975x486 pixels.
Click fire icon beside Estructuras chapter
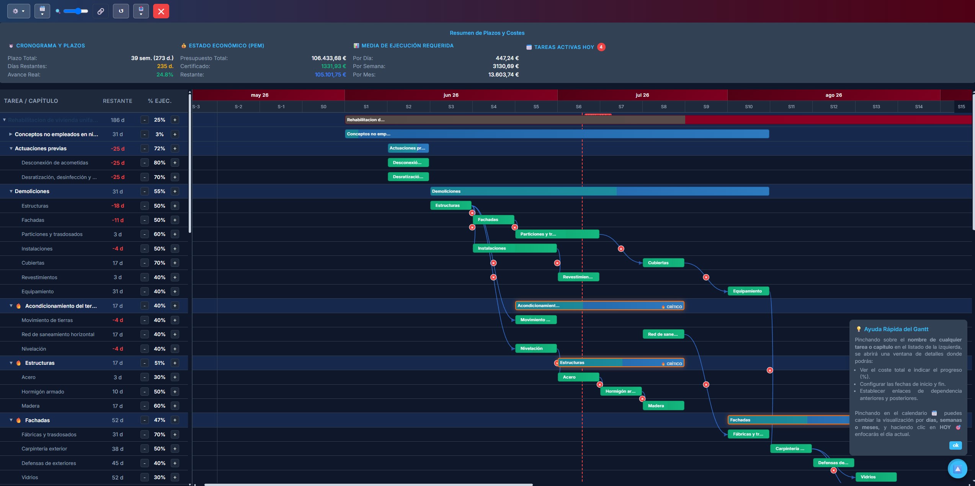coord(18,363)
